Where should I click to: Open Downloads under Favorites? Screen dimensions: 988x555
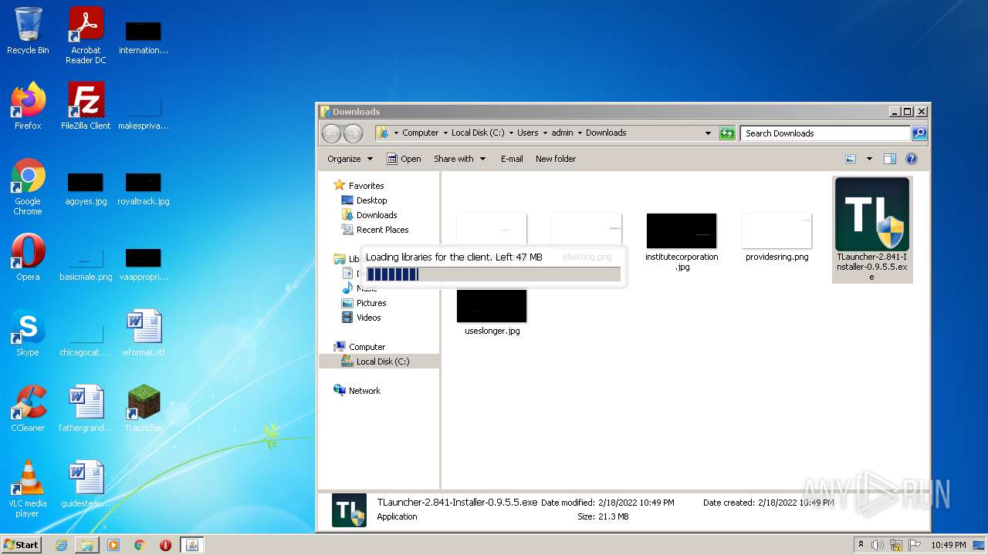377,215
